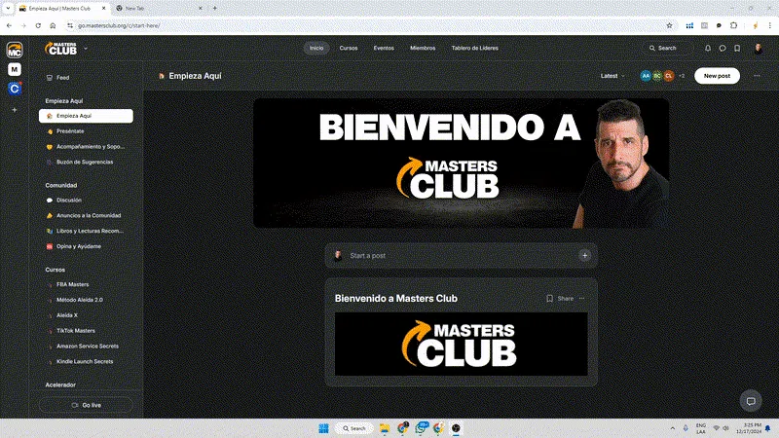The width and height of the screenshot is (779, 438).
Task: Open Buzón de Sugerencias space
Action: tap(86, 162)
